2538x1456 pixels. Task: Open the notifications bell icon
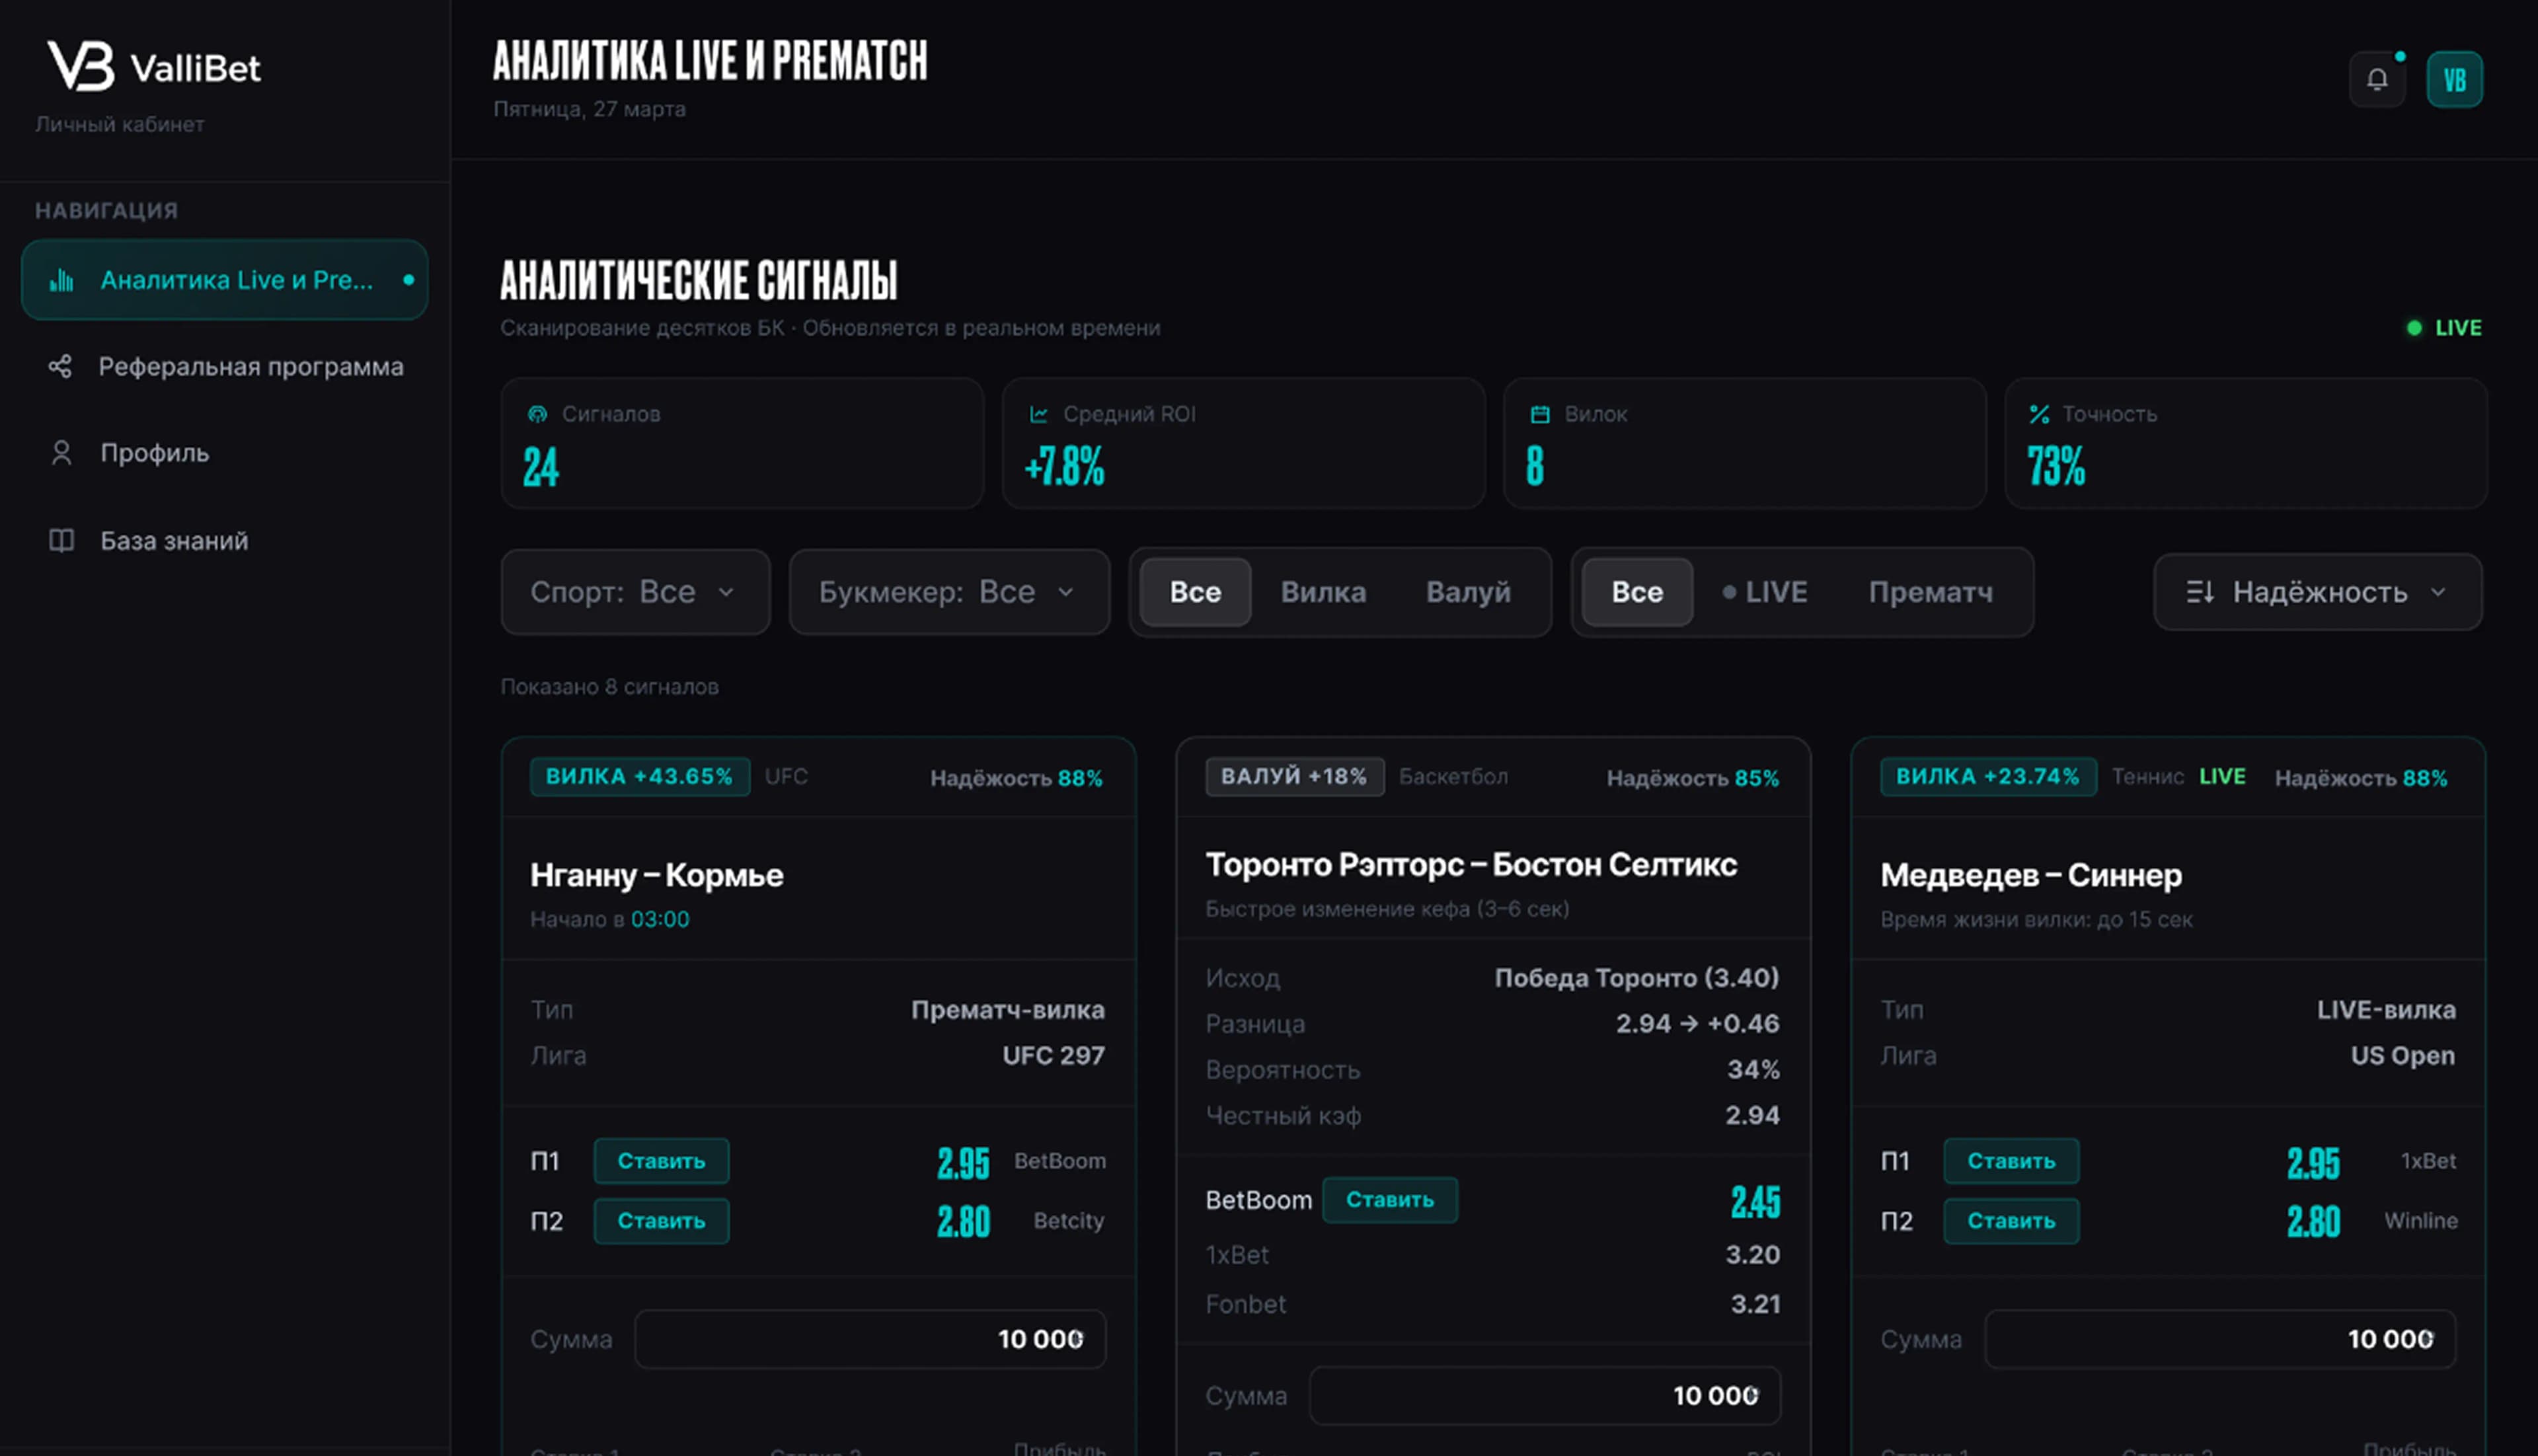2377,79
